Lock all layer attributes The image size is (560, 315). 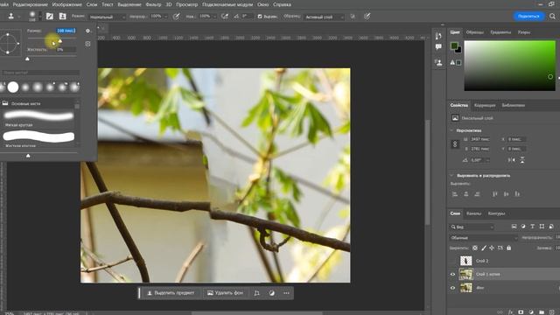click(x=509, y=248)
